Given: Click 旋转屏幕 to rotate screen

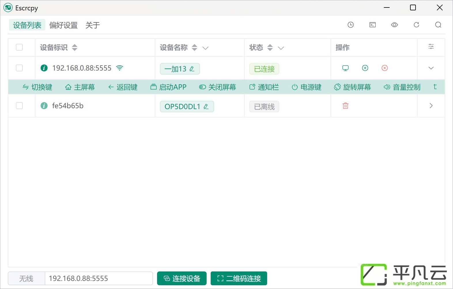Looking at the screenshot, I should (352, 87).
